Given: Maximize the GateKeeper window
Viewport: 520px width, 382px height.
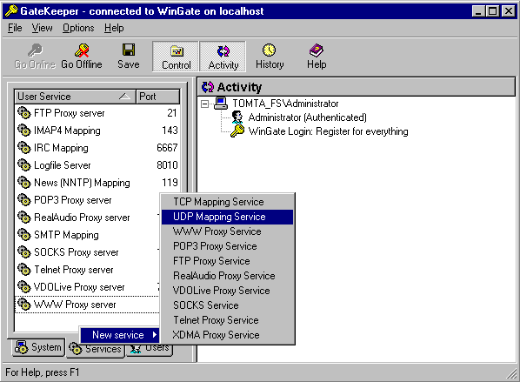Looking at the screenshot, I should tap(493, 11).
